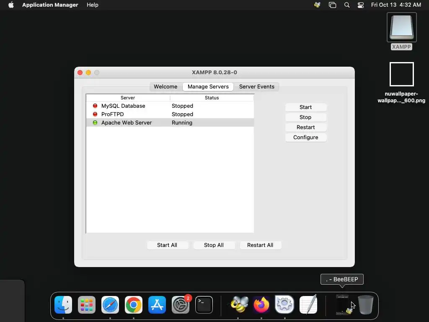The image size is (429, 322).
Task: Open Terminal from the dock
Action: click(x=204, y=305)
